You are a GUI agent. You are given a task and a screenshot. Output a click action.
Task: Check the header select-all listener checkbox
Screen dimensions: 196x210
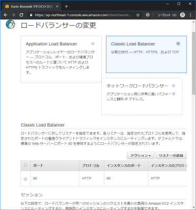[25, 165]
